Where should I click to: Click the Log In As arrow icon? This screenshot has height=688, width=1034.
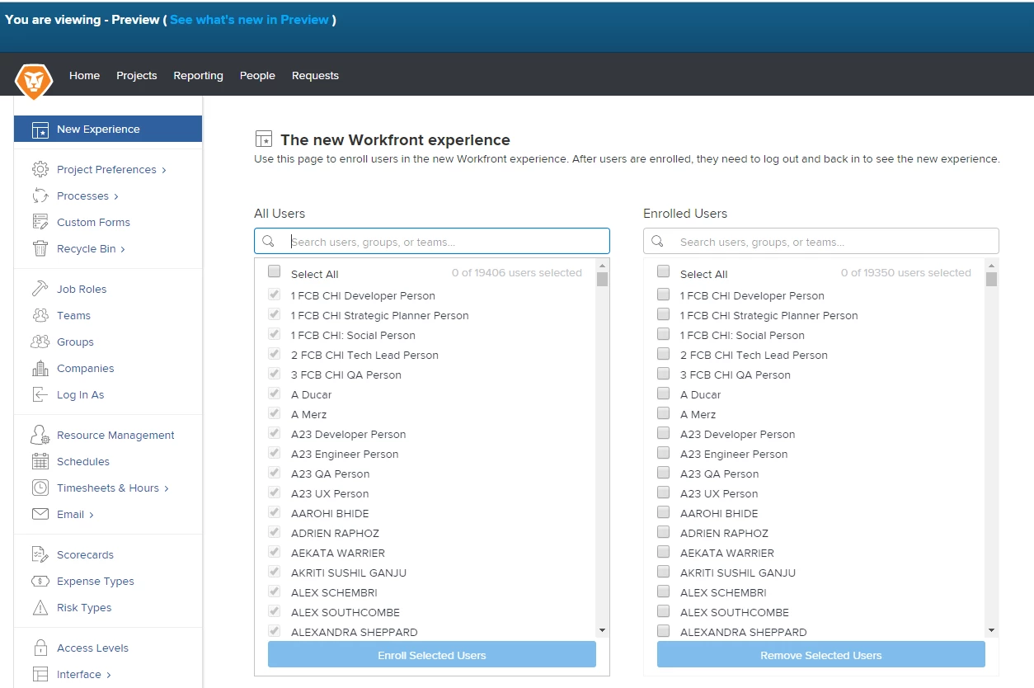(x=40, y=394)
